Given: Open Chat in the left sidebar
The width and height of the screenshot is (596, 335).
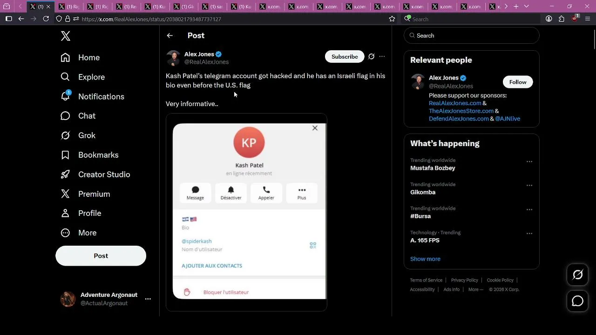Looking at the screenshot, I should coord(78,116).
